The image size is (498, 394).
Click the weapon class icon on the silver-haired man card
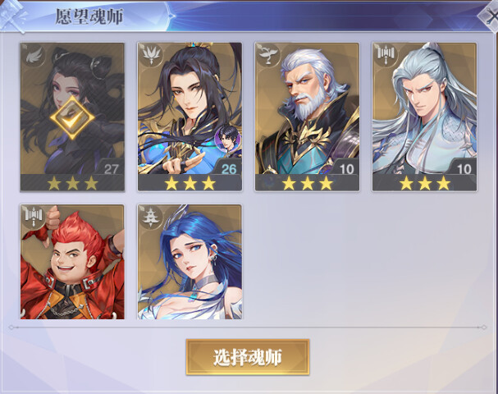[386, 55]
